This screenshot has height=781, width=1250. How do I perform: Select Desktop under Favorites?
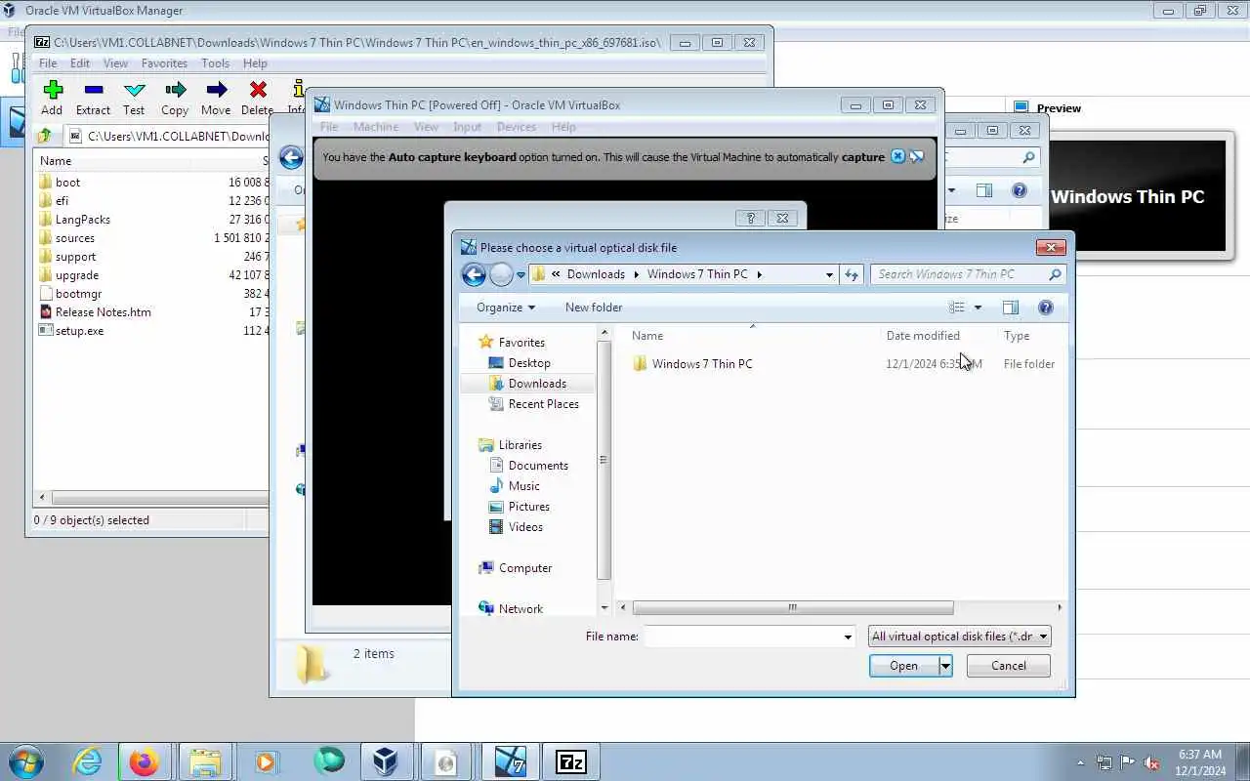click(x=529, y=363)
